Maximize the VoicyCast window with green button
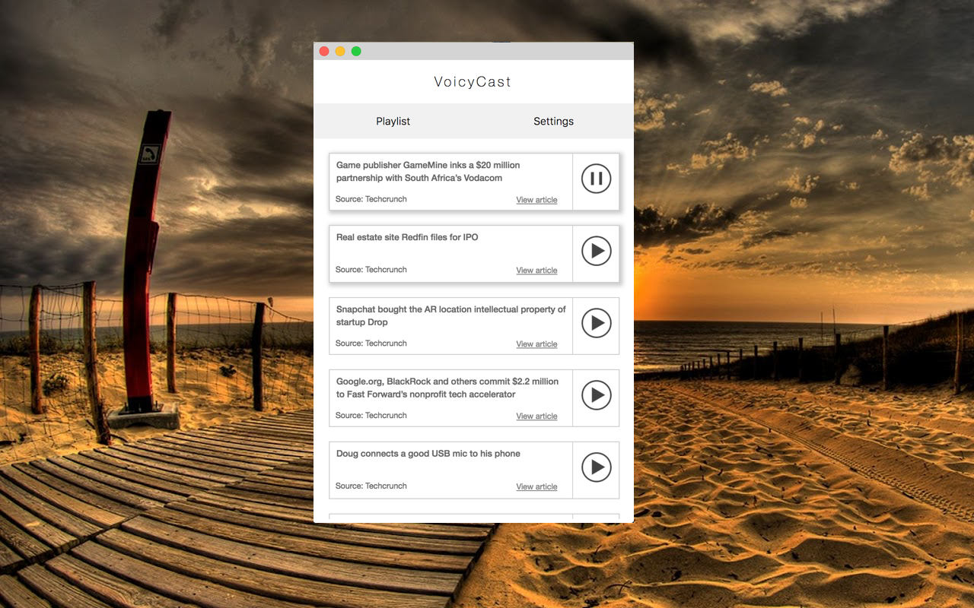Screen dimensions: 974x608 click(356, 51)
